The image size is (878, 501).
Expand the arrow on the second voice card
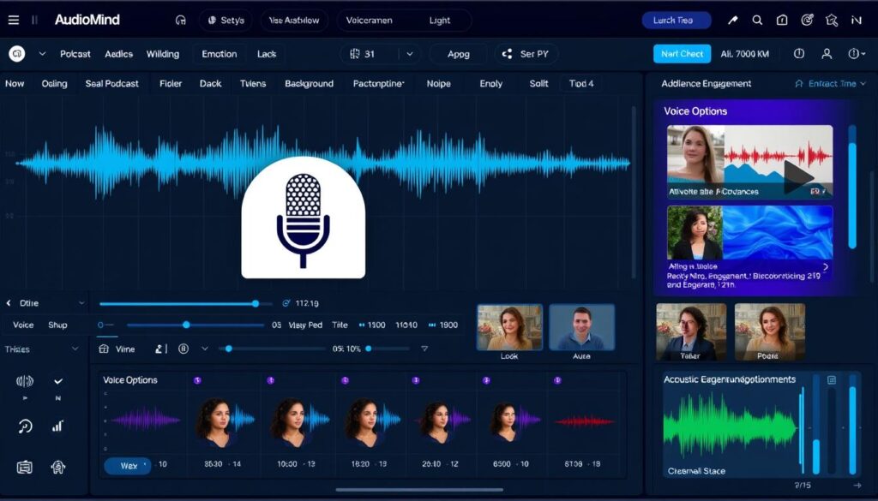[826, 266]
